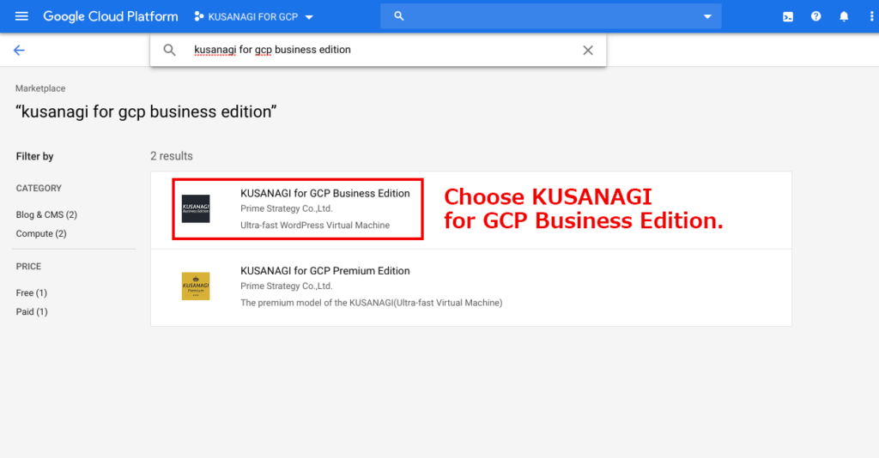Open the notifications bell
The image size is (879, 458).
coord(844,16)
